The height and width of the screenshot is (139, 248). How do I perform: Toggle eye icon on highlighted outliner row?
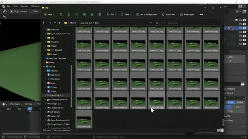(x=240, y=28)
